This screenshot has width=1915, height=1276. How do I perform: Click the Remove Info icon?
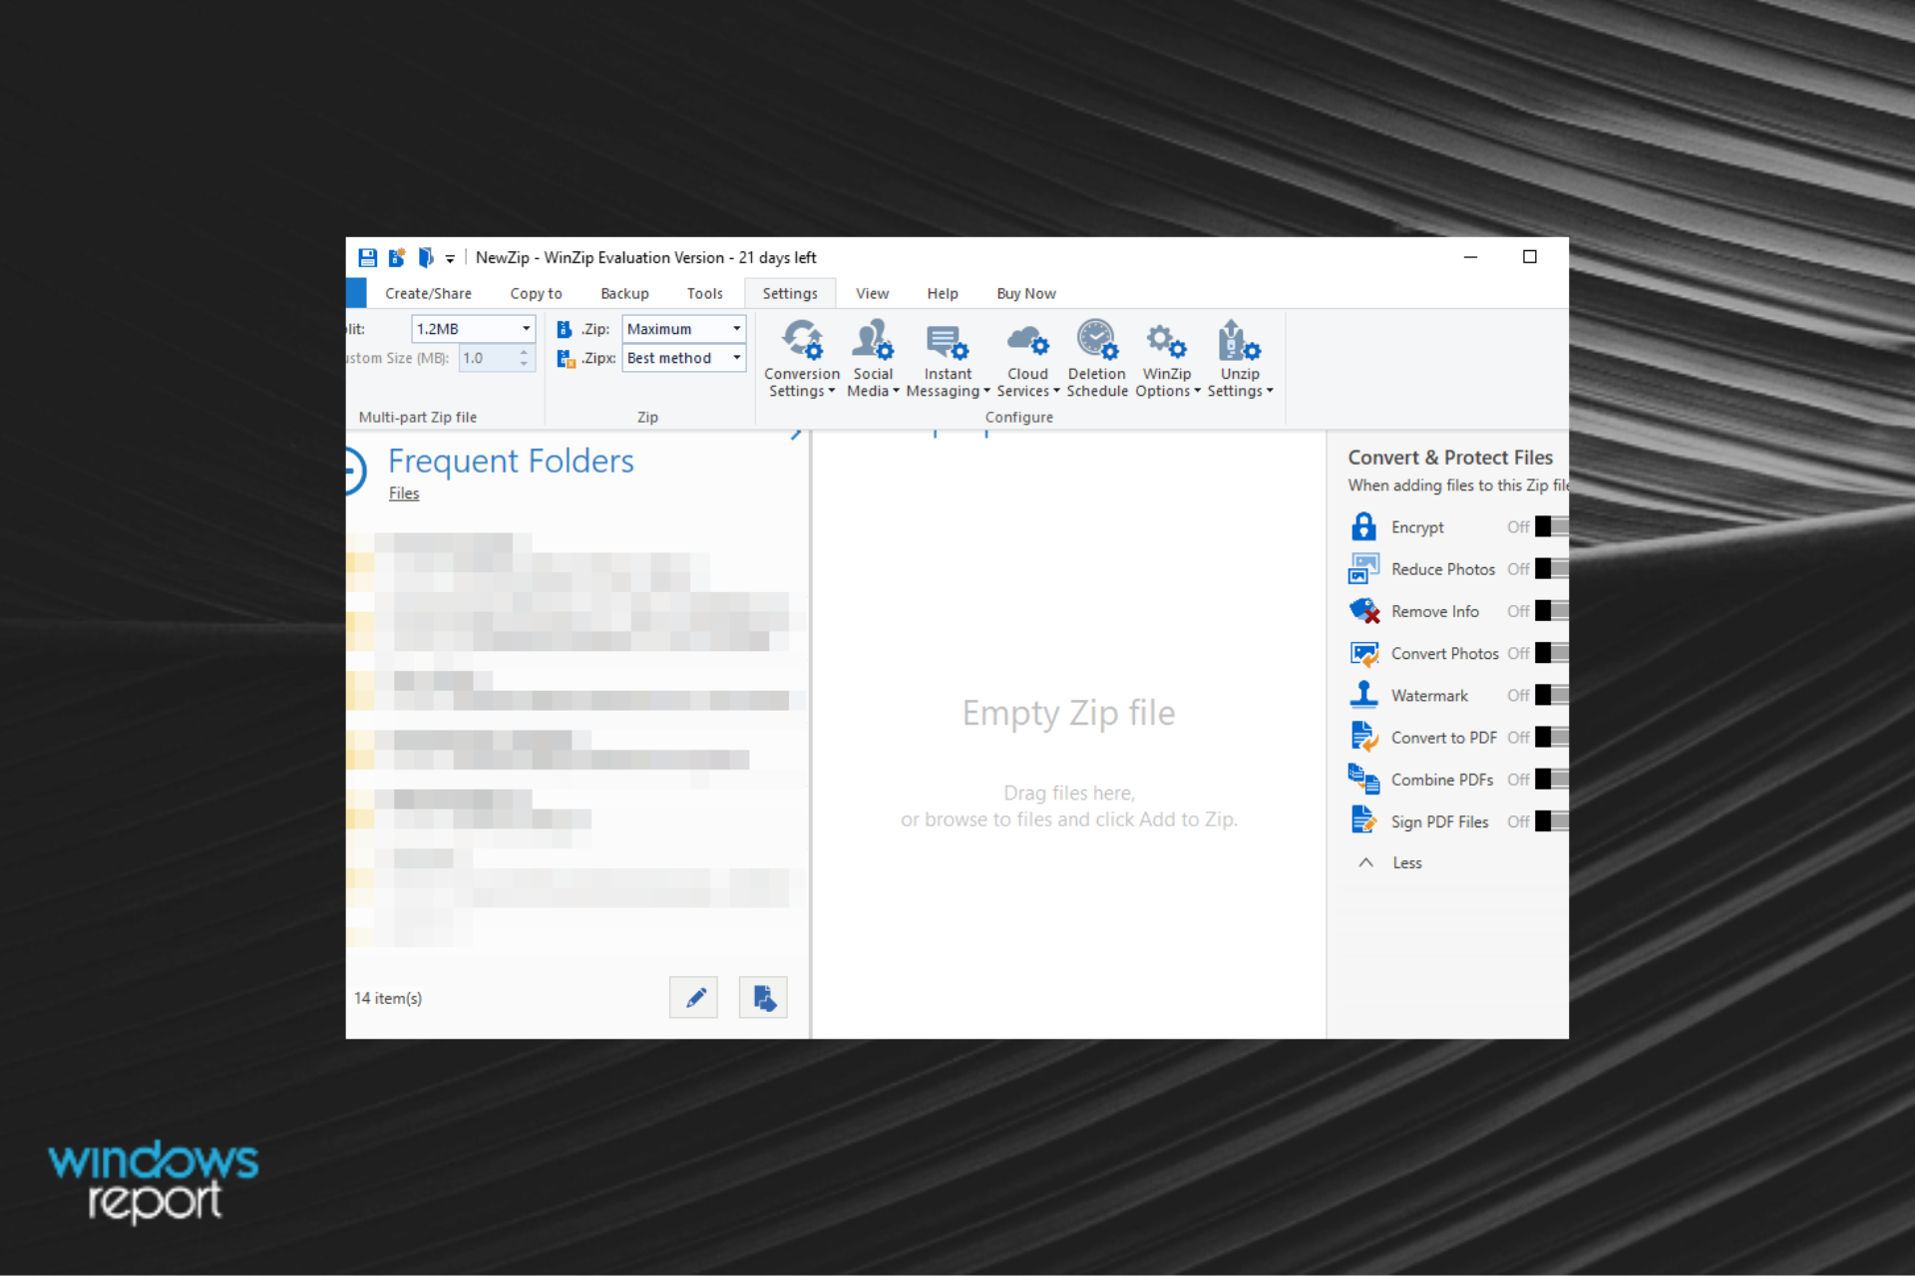point(1363,610)
